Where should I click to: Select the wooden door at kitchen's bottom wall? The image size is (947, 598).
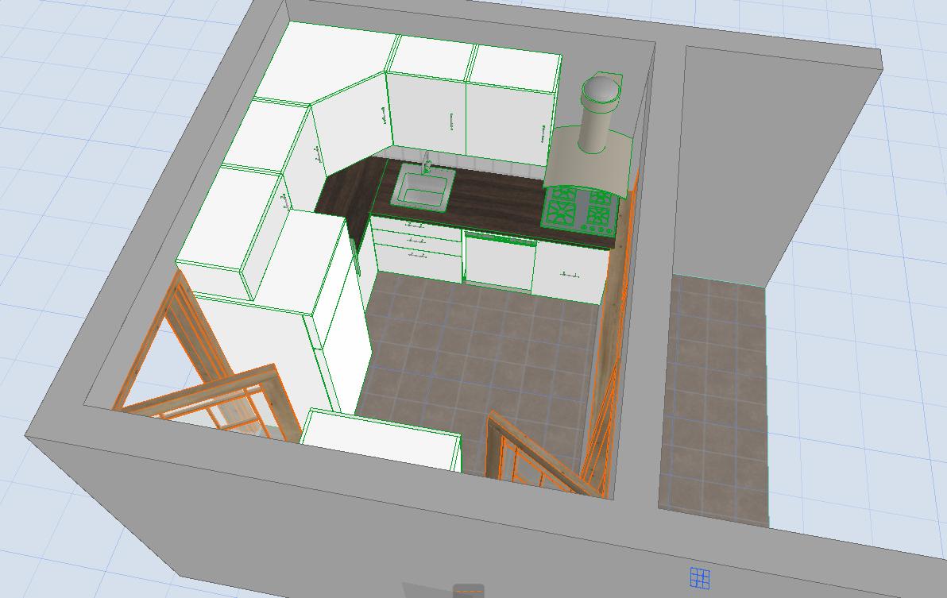(540, 461)
